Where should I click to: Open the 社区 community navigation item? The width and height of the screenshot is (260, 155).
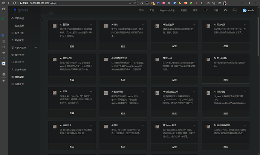[206, 10]
